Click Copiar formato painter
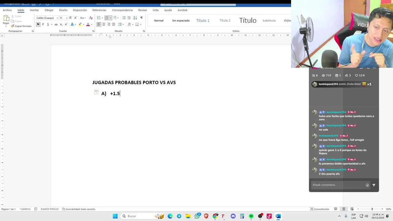 (21, 26)
